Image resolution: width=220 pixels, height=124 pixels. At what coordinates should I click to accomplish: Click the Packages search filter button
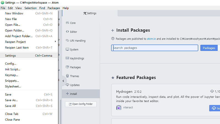pos(209,48)
